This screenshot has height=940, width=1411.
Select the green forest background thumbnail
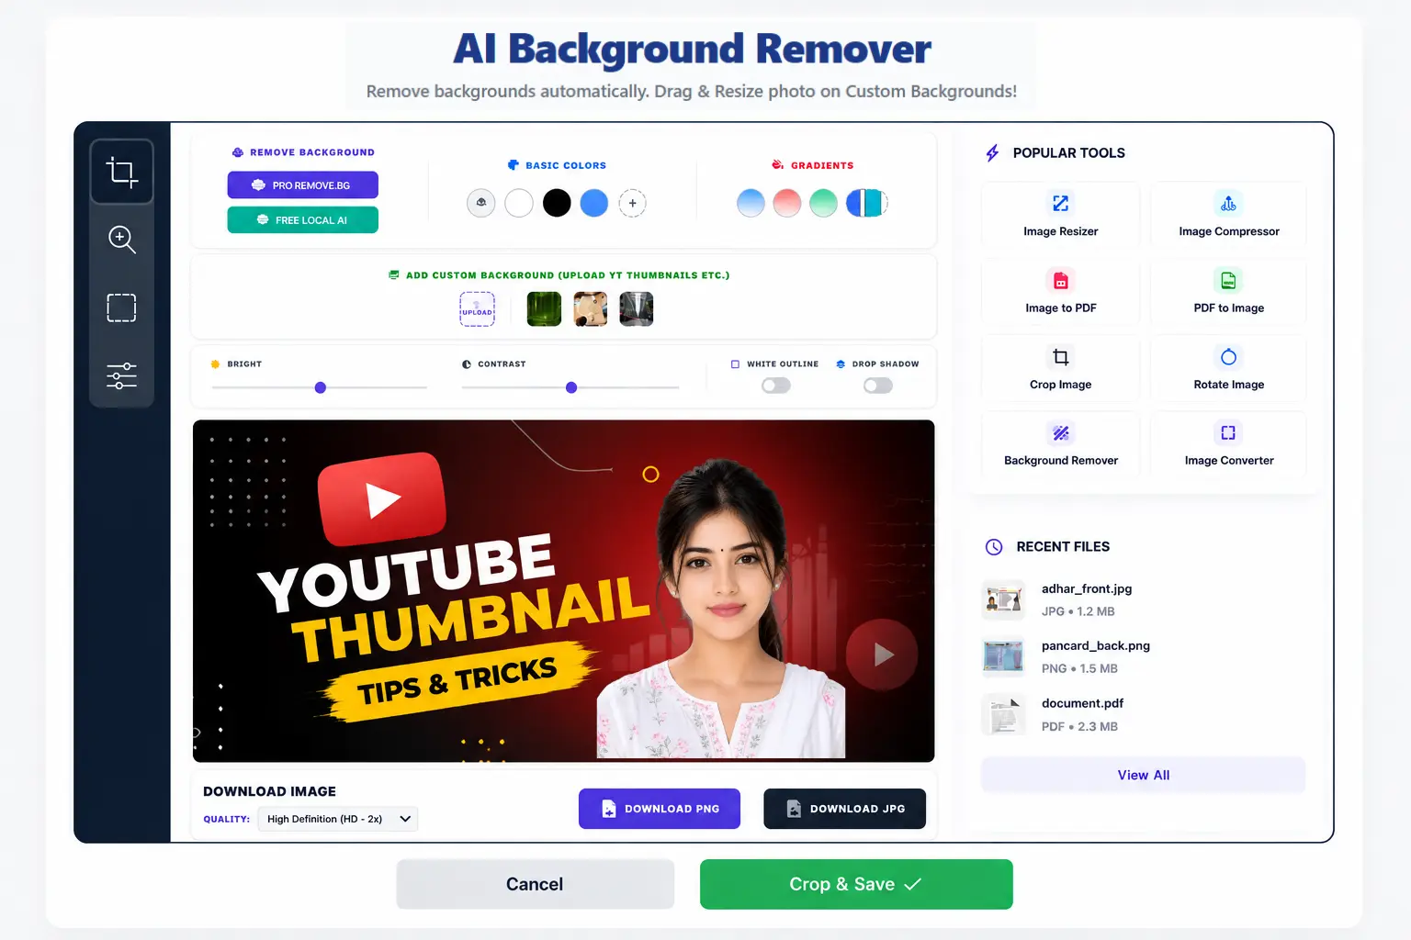[544, 309]
